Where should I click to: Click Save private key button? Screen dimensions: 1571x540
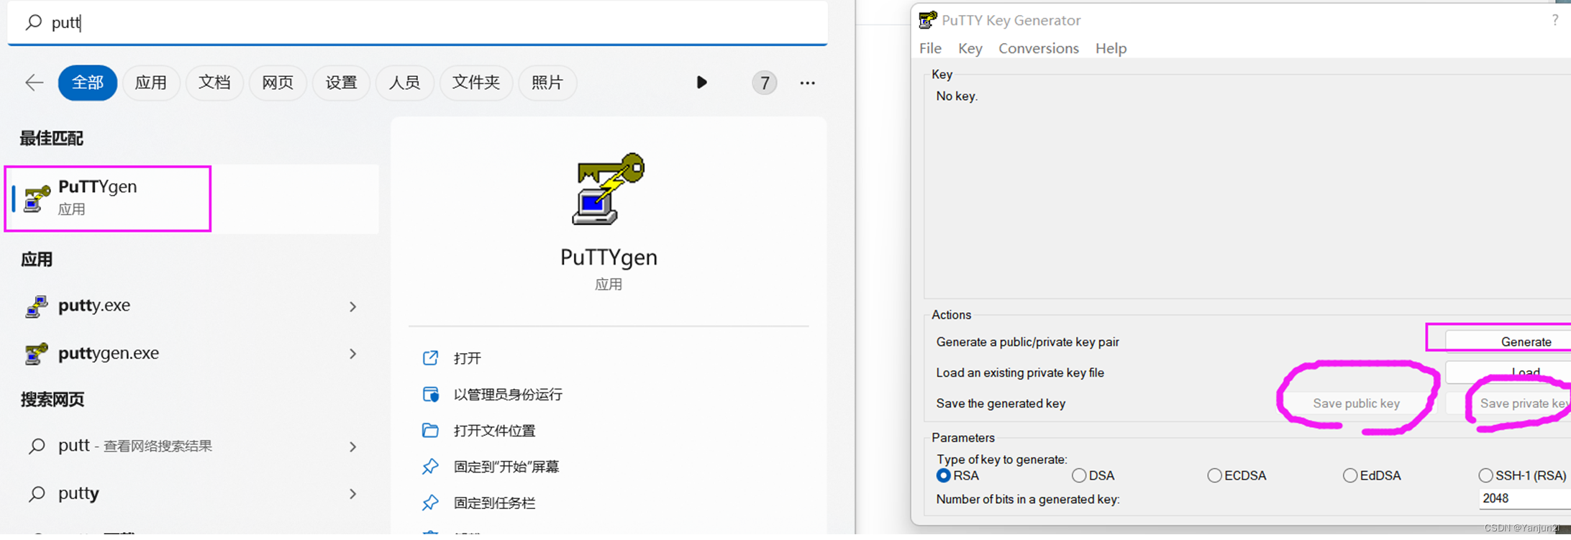pos(1508,403)
